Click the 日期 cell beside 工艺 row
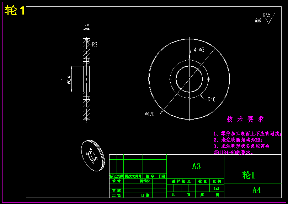This screenshot has height=204, width=288. (145, 195)
